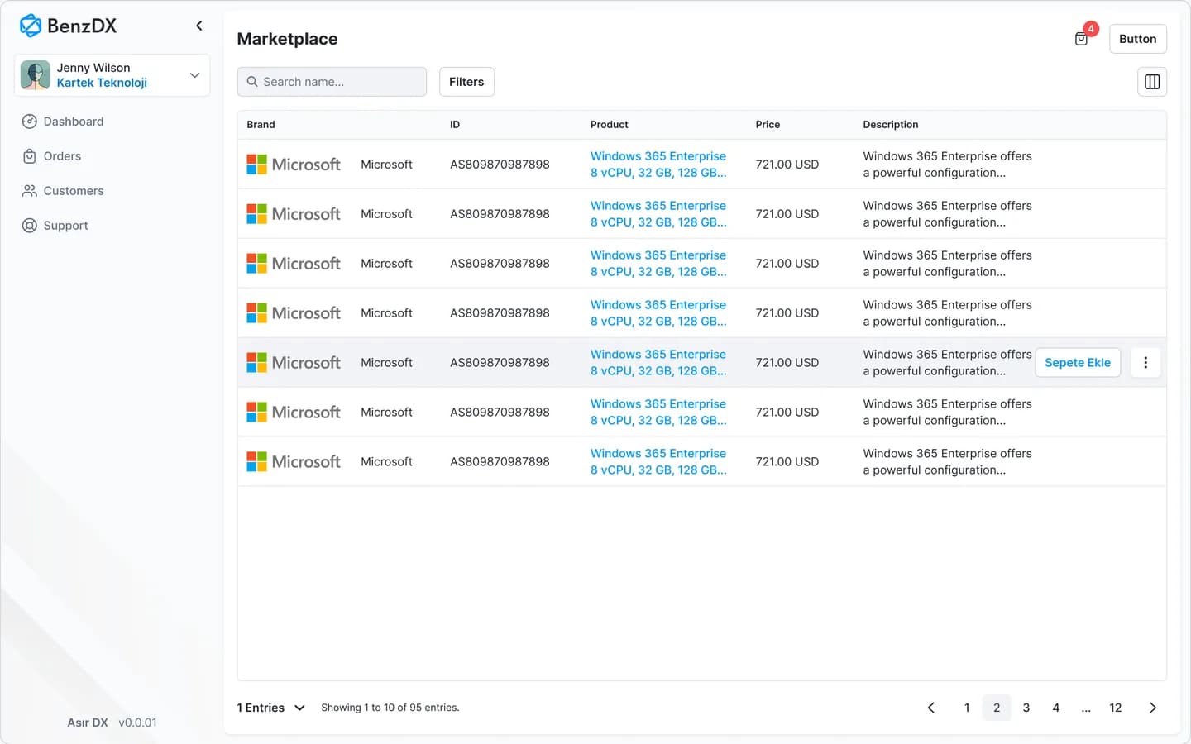Click the Search name input field
Image resolution: width=1191 pixels, height=744 pixels.
(x=332, y=82)
